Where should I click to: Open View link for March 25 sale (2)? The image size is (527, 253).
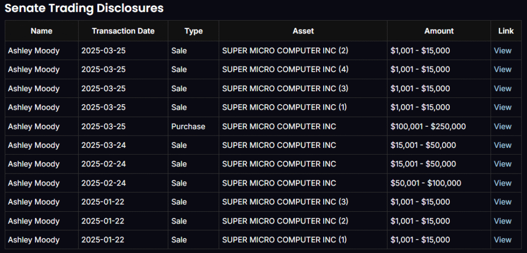[x=502, y=50]
